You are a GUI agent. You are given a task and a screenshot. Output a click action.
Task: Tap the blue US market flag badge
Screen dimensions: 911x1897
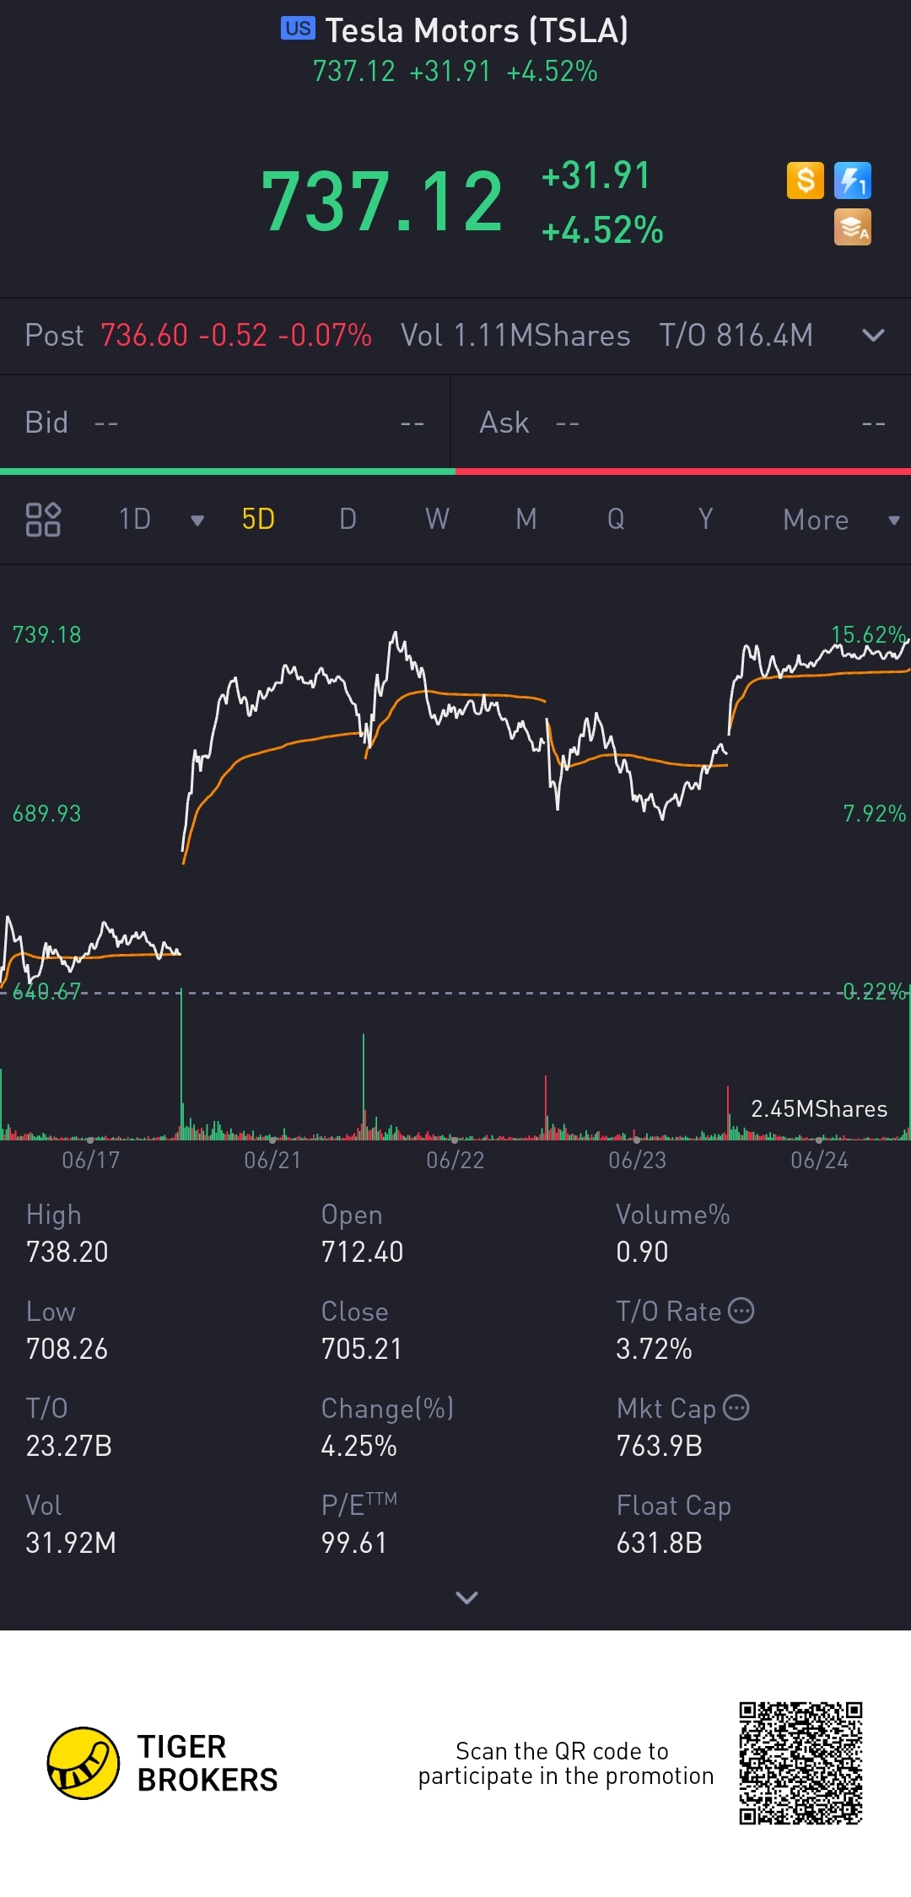(x=298, y=29)
